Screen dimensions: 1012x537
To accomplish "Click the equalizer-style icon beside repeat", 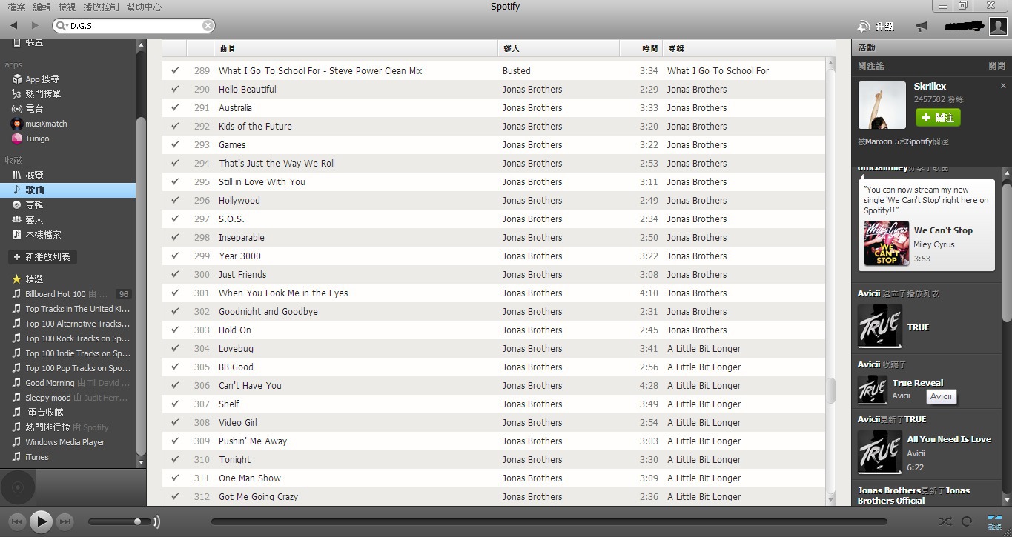I will pyautogui.click(x=995, y=521).
